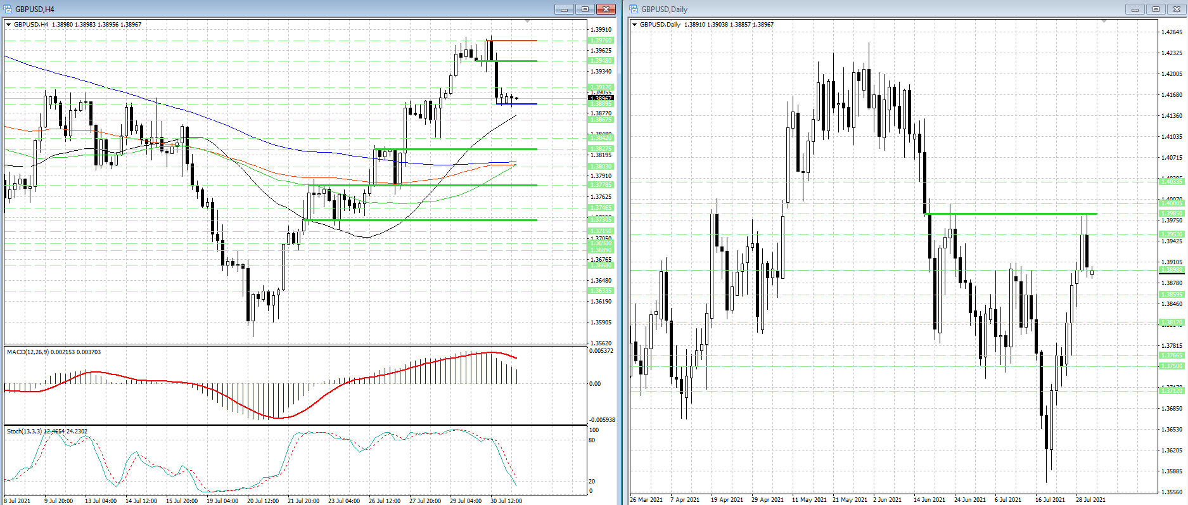Image resolution: width=1188 pixels, height=505 pixels.
Task: Click the 1.39850 level label on the Daily axis
Action: coord(1172,214)
